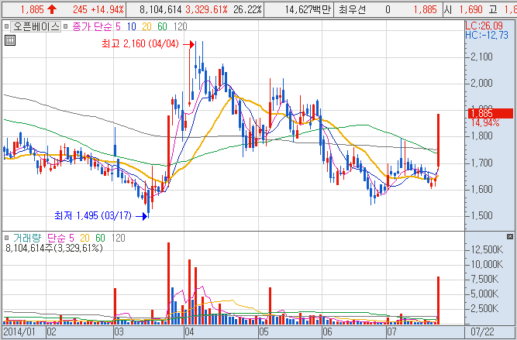This screenshot has height=340, width=517.
Task: Click the 시 1,690 opening price value
Action: (x=464, y=9)
